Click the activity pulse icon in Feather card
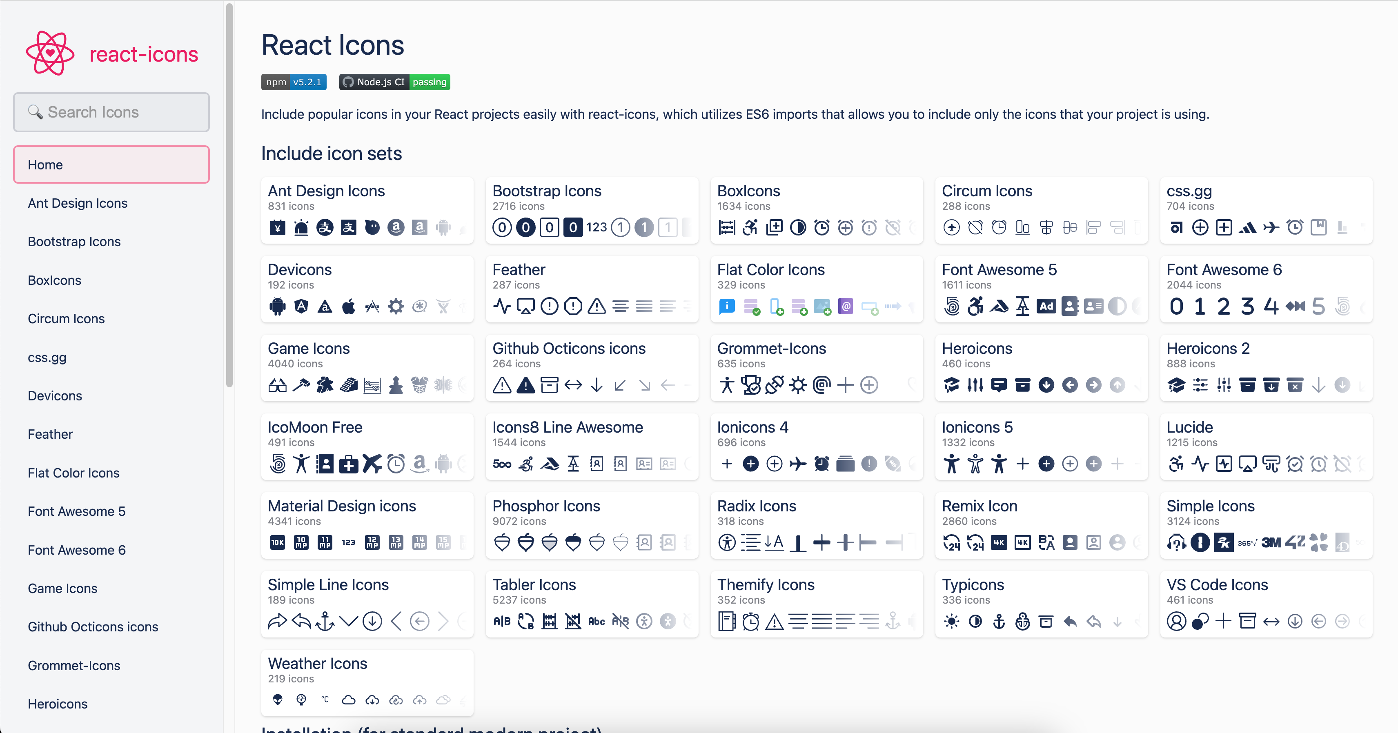Viewport: 1398px width, 733px height. [502, 307]
